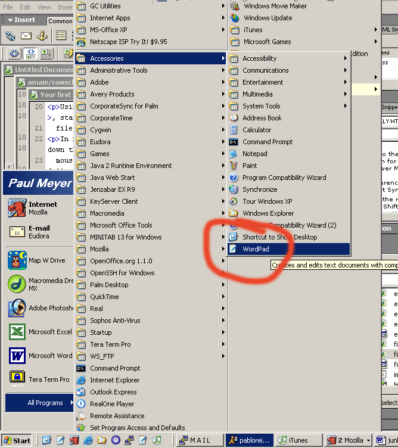Click the Notepad icon

(234, 154)
